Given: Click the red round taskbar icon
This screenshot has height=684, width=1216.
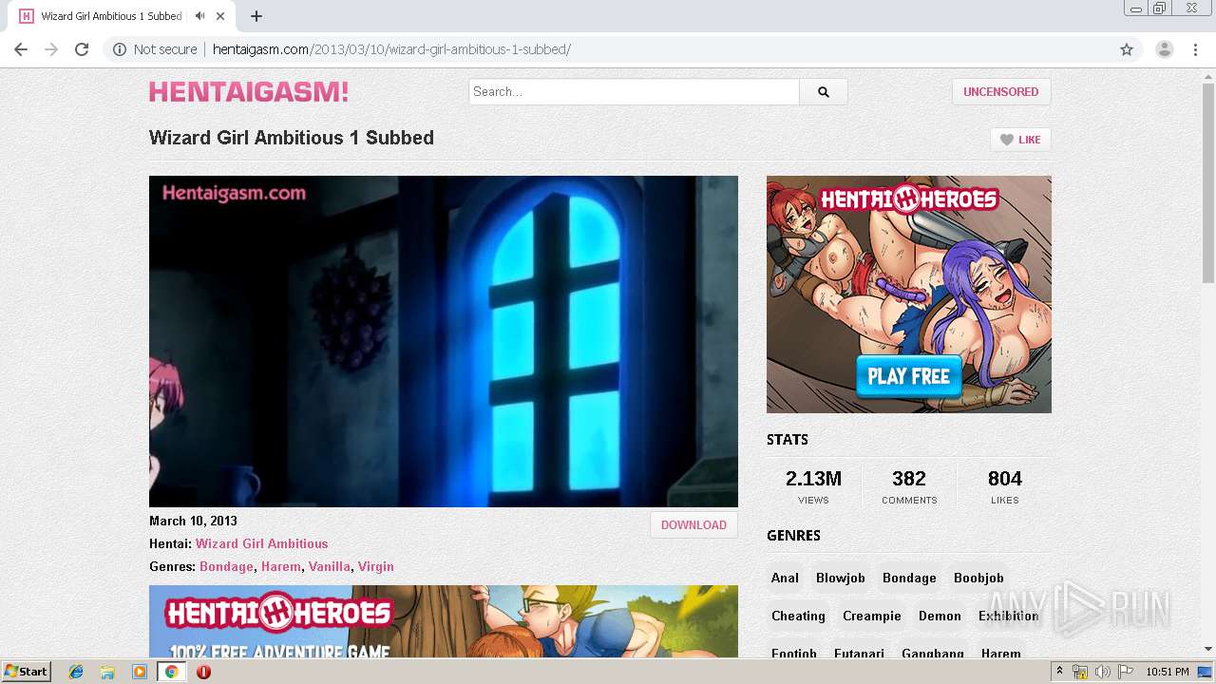Looking at the screenshot, I should 203,672.
